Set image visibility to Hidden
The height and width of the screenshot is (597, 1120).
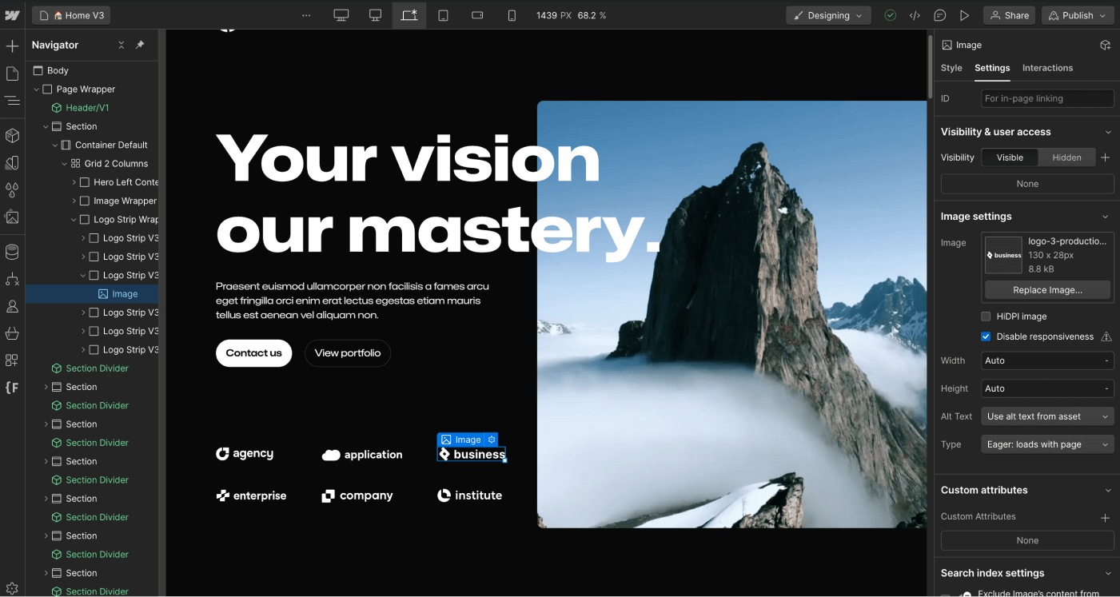click(1066, 157)
